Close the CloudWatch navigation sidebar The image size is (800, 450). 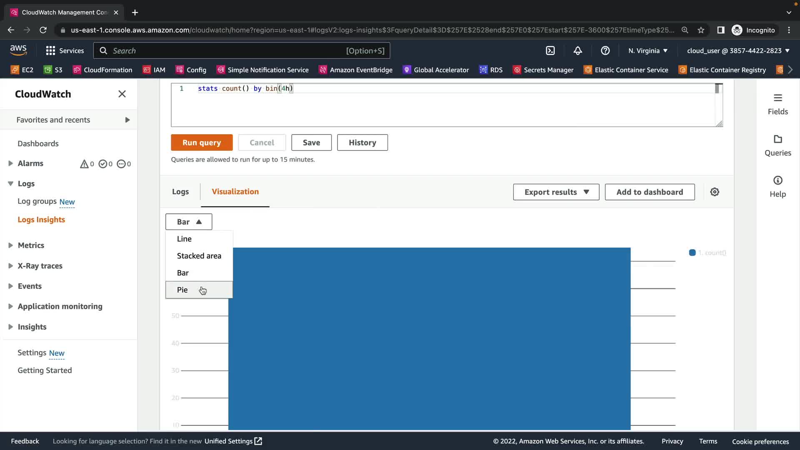coord(122,94)
